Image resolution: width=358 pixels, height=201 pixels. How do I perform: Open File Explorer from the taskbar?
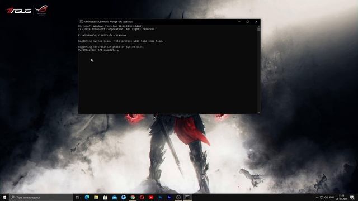[x=96, y=197]
